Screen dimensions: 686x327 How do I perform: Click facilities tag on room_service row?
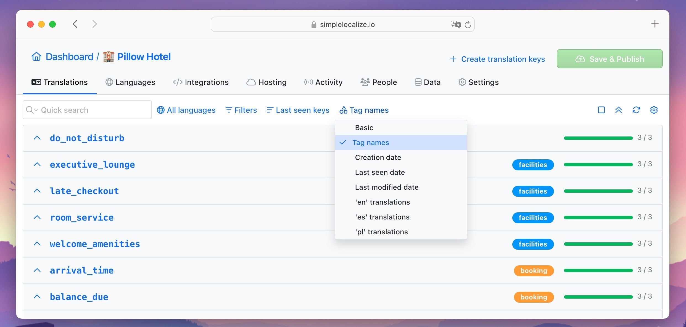coord(533,218)
